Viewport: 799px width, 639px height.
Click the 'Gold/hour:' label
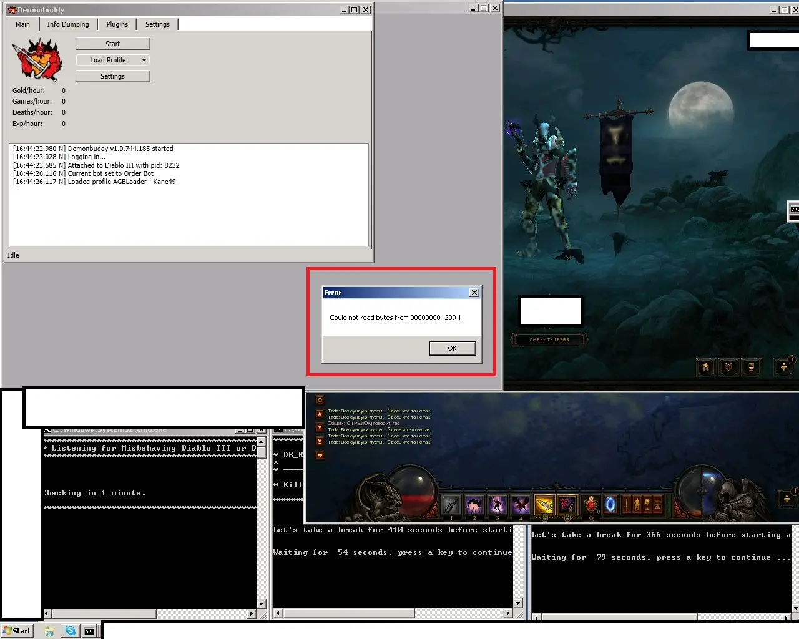(x=29, y=90)
